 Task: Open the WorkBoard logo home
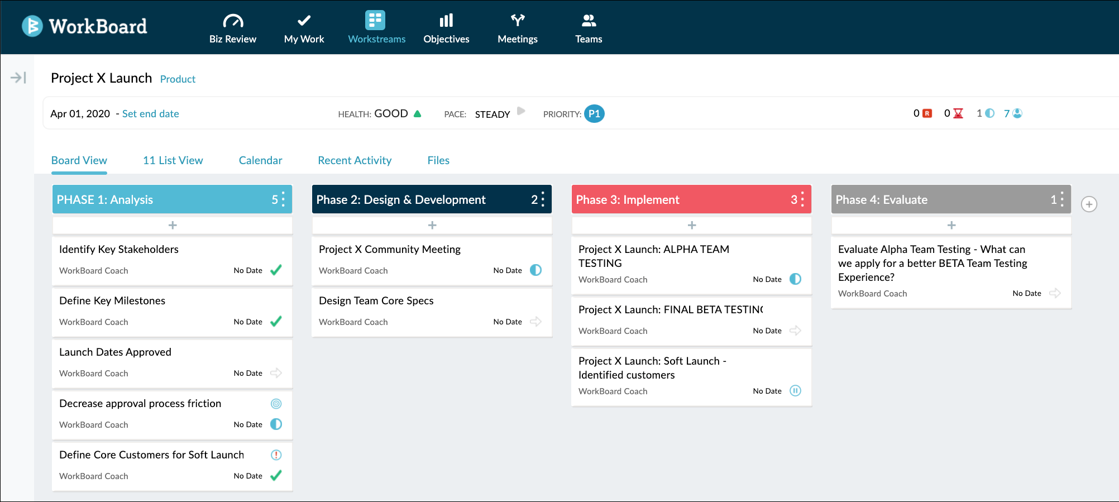coord(84,26)
